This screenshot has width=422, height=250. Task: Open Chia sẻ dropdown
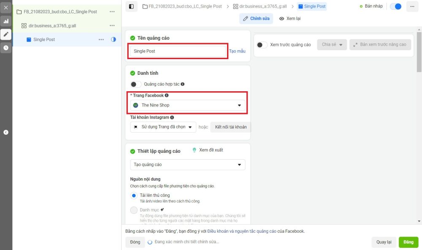tap(332, 45)
